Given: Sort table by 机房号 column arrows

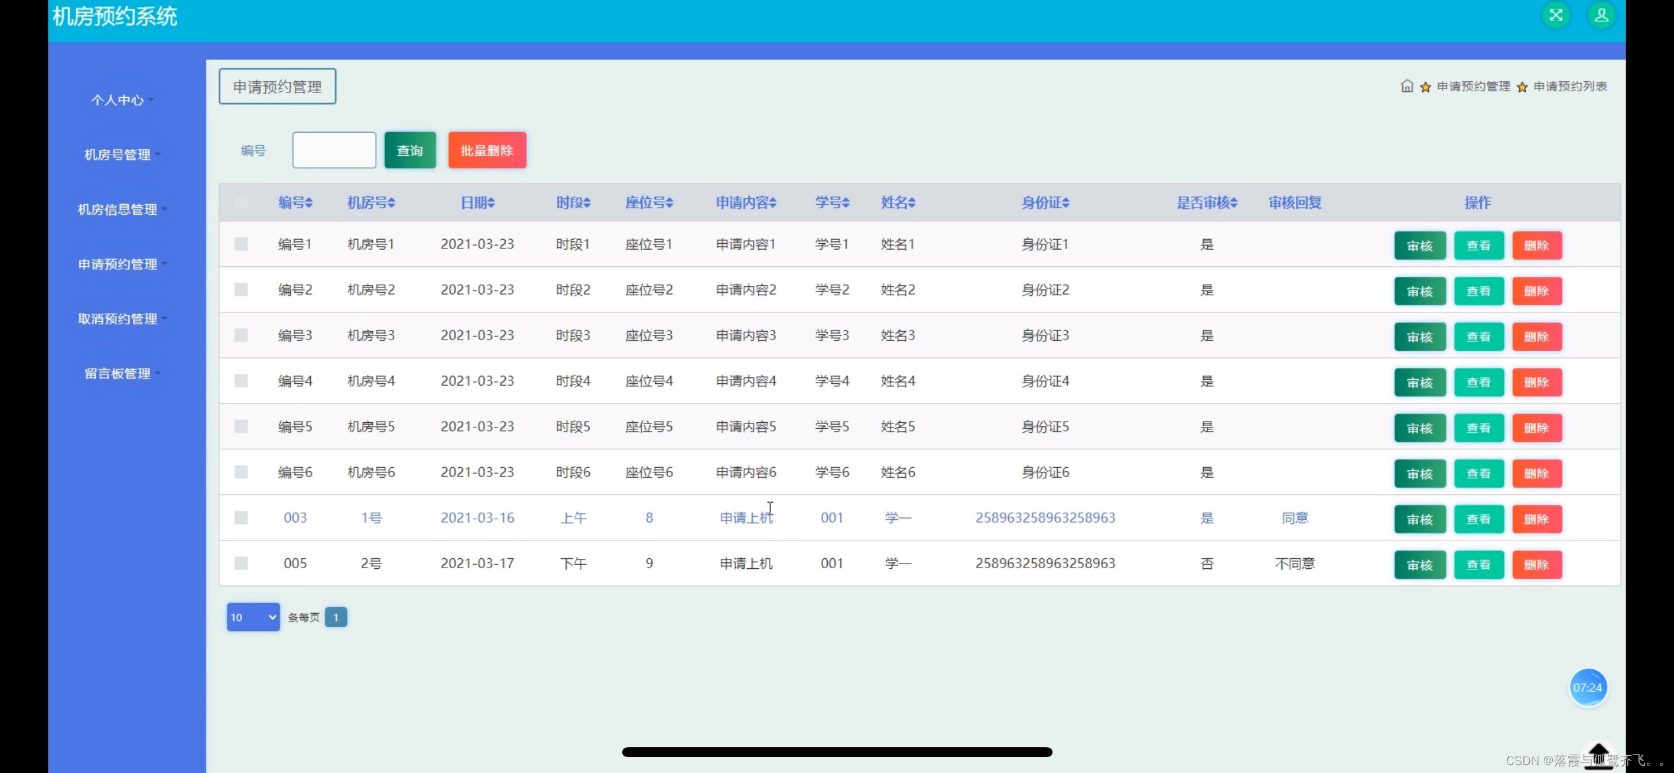Looking at the screenshot, I should pyautogui.click(x=391, y=203).
